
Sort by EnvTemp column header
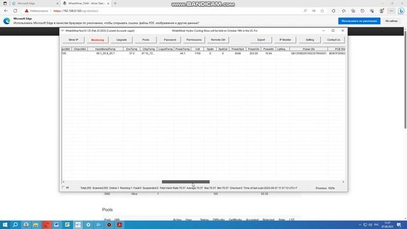pos(132,49)
